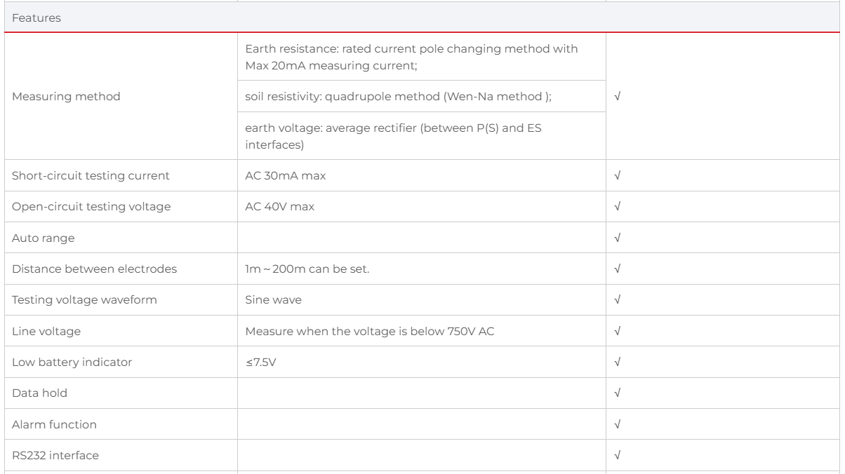The width and height of the screenshot is (845, 474).
Task: Click checkmark in Data hold row
Action: (x=617, y=393)
